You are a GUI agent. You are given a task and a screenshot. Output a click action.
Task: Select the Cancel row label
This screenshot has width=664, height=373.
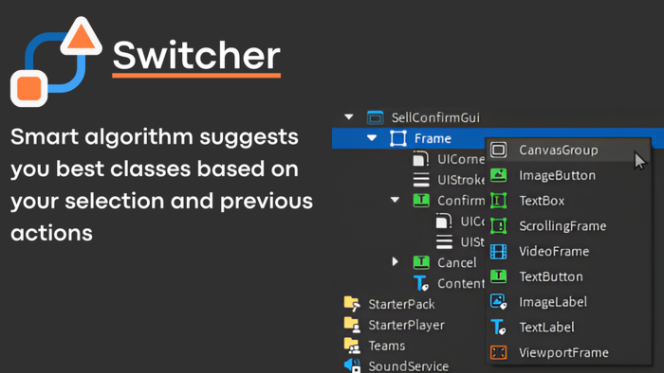pos(457,263)
